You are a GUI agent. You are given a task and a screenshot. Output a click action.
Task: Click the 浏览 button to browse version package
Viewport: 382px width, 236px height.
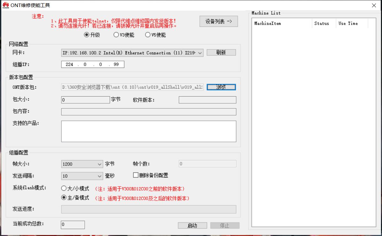click(x=222, y=87)
